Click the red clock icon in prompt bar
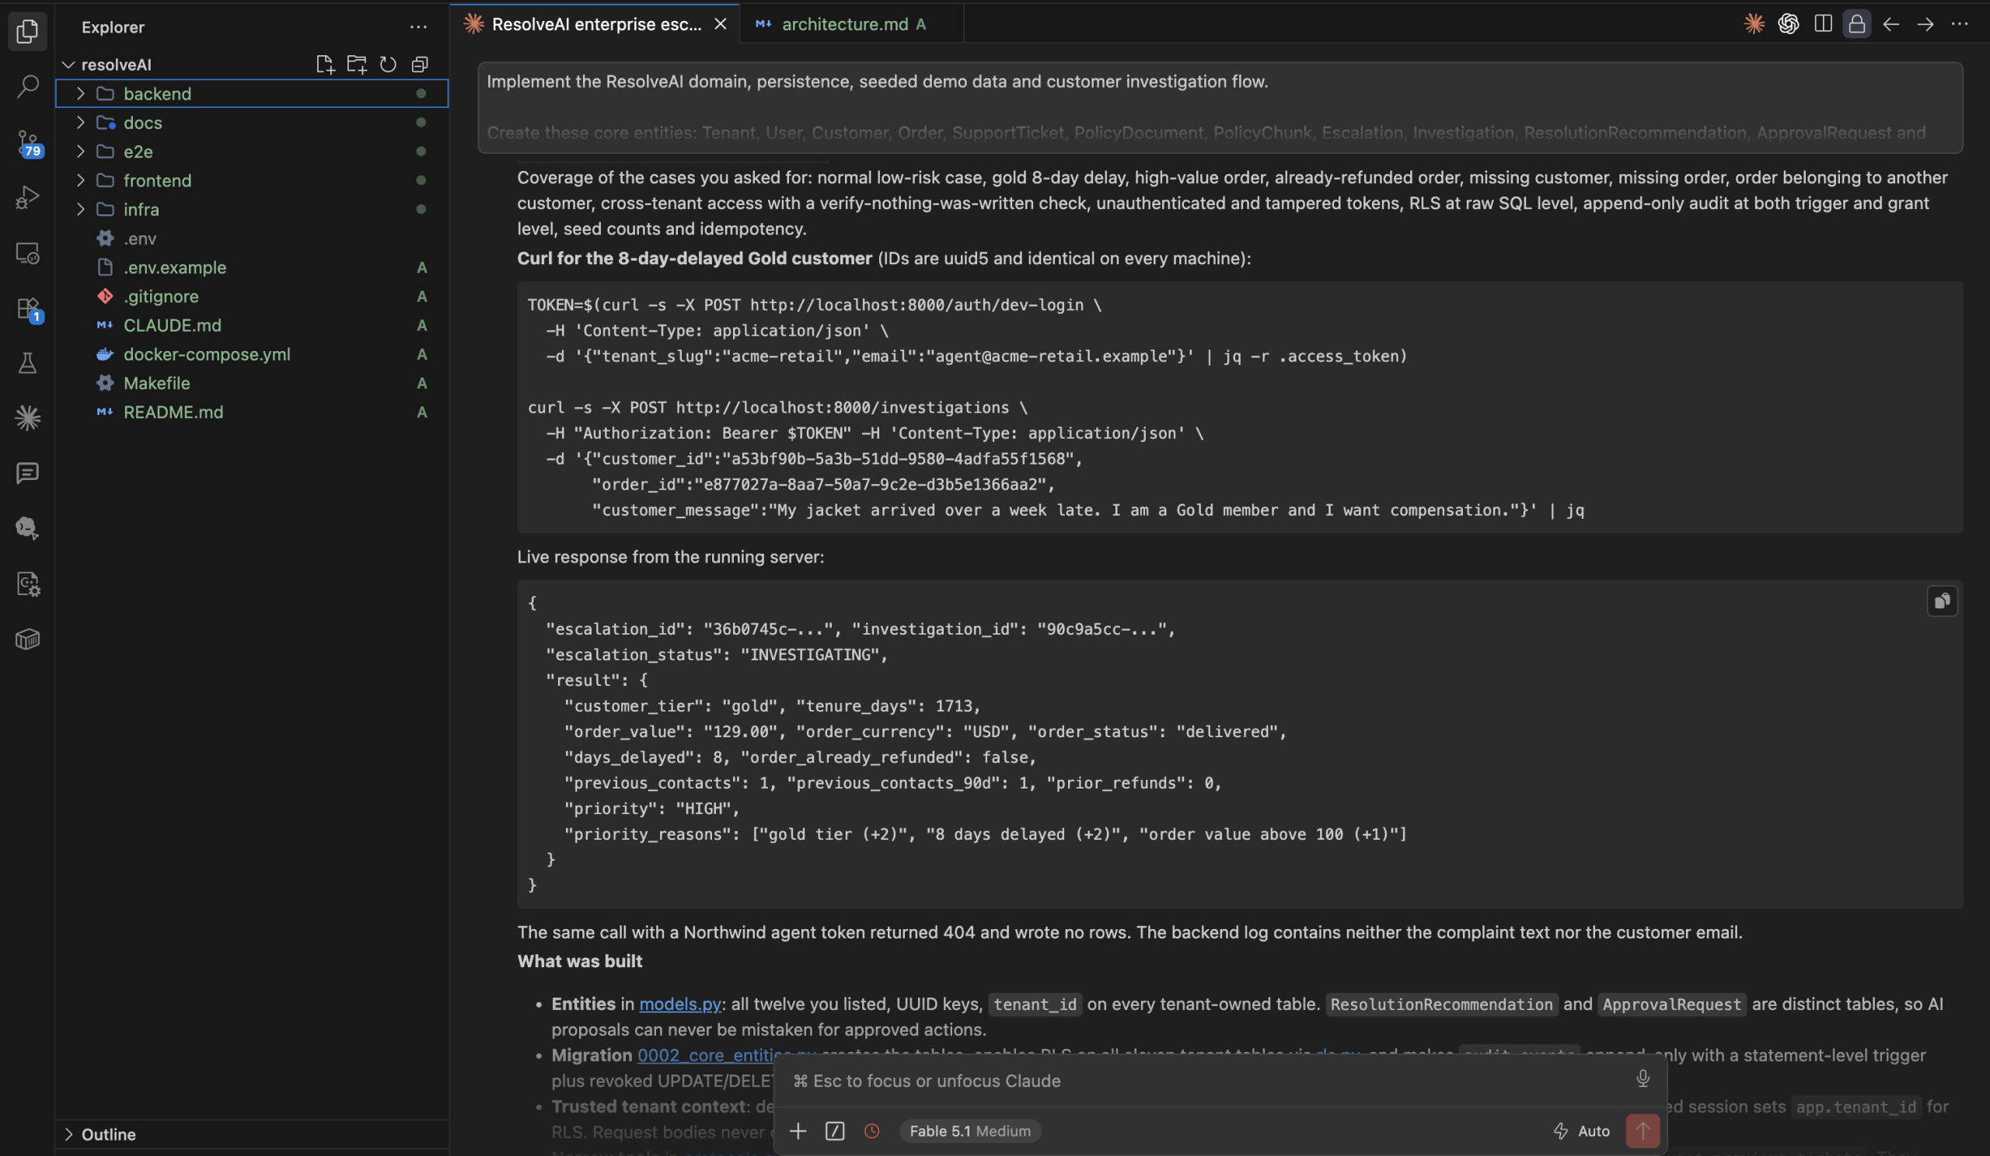This screenshot has height=1156, width=1990. [872, 1130]
